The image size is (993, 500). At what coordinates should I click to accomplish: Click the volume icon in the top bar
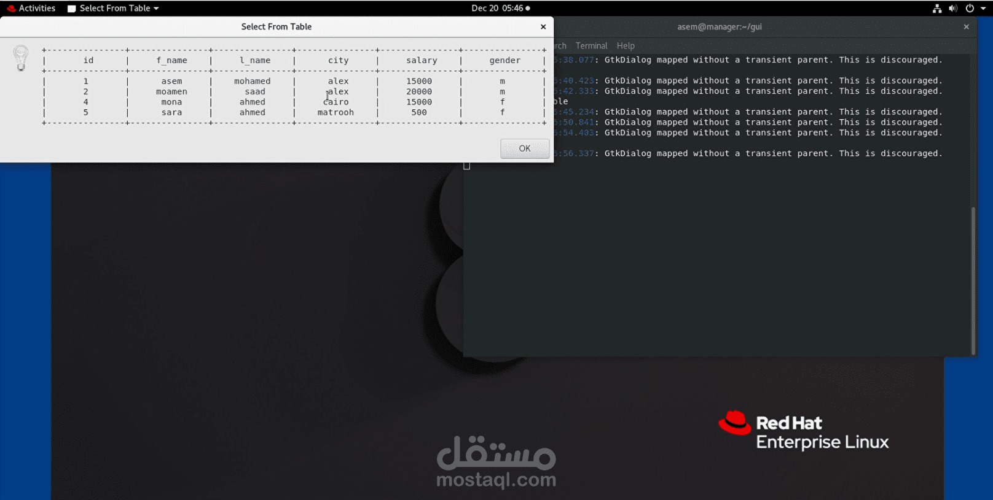[953, 8]
